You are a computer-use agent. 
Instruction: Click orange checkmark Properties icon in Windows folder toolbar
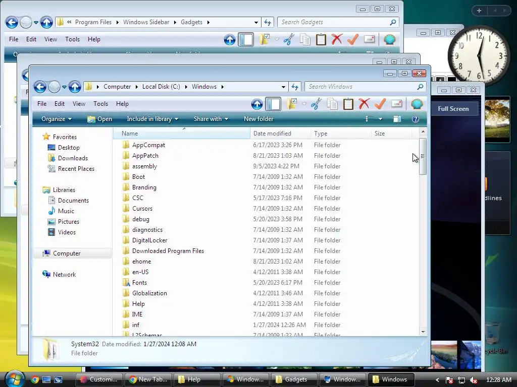[380, 104]
